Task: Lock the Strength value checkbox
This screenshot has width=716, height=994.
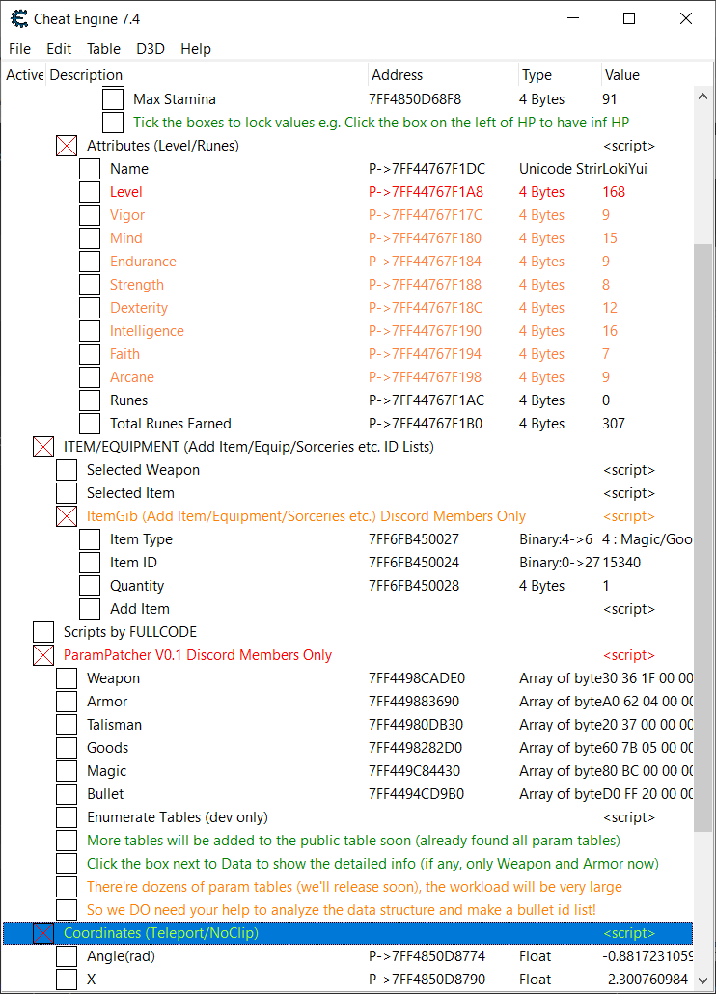Action: pyautogui.click(x=90, y=285)
